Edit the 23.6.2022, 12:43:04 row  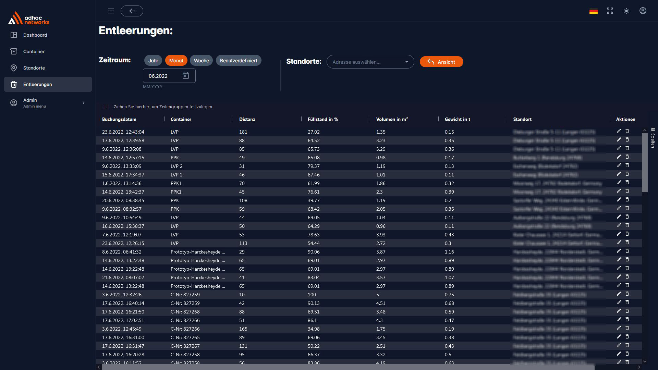[x=619, y=131]
